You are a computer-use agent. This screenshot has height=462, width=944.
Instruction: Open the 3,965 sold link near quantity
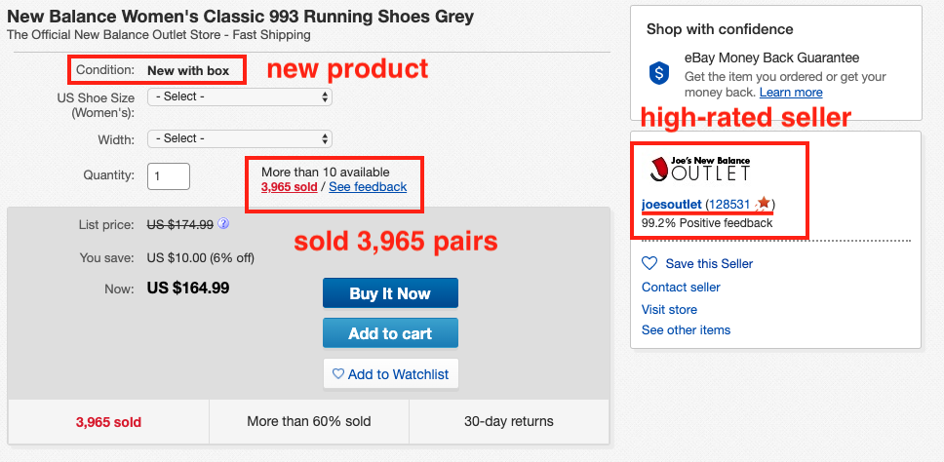click(289, 187)
